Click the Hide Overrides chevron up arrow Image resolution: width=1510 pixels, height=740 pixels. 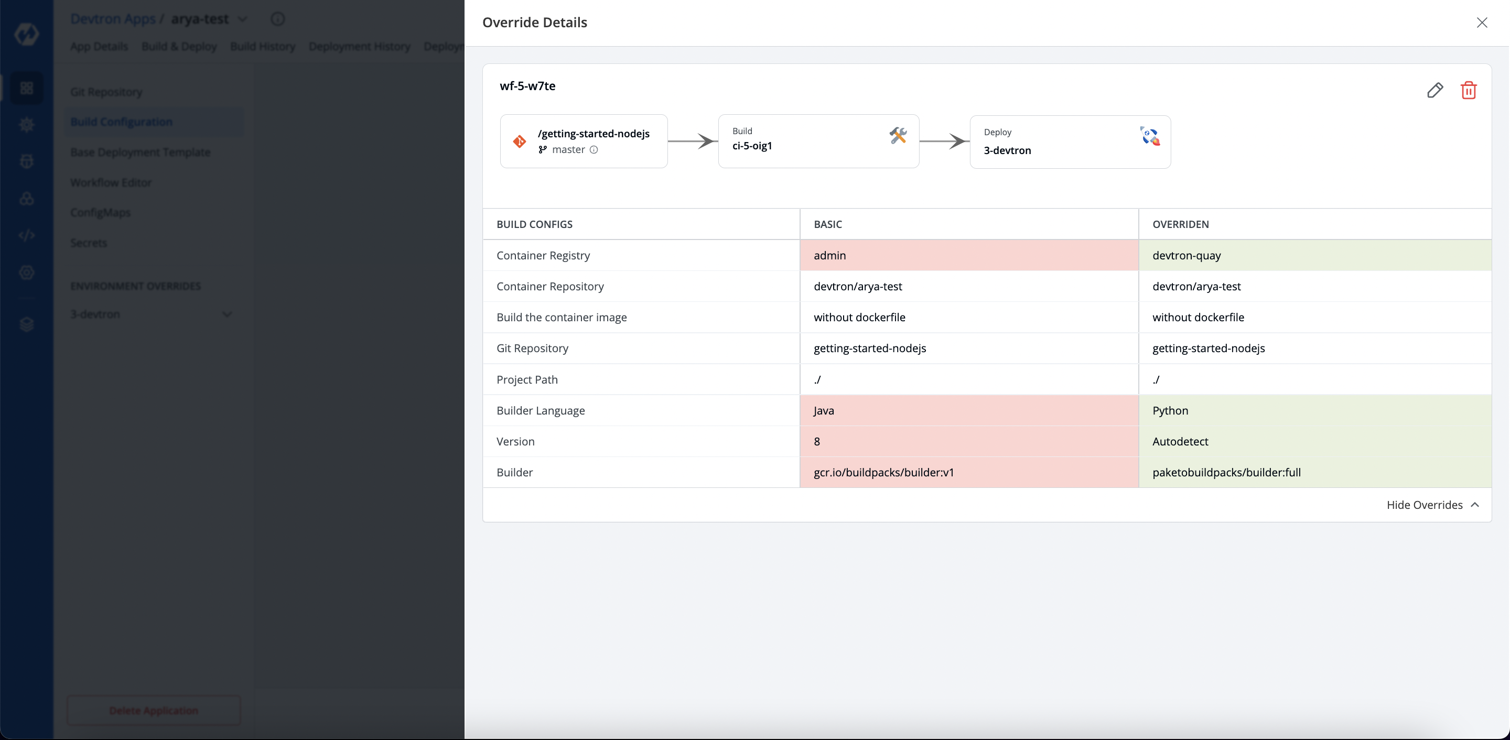point(1475,505)
